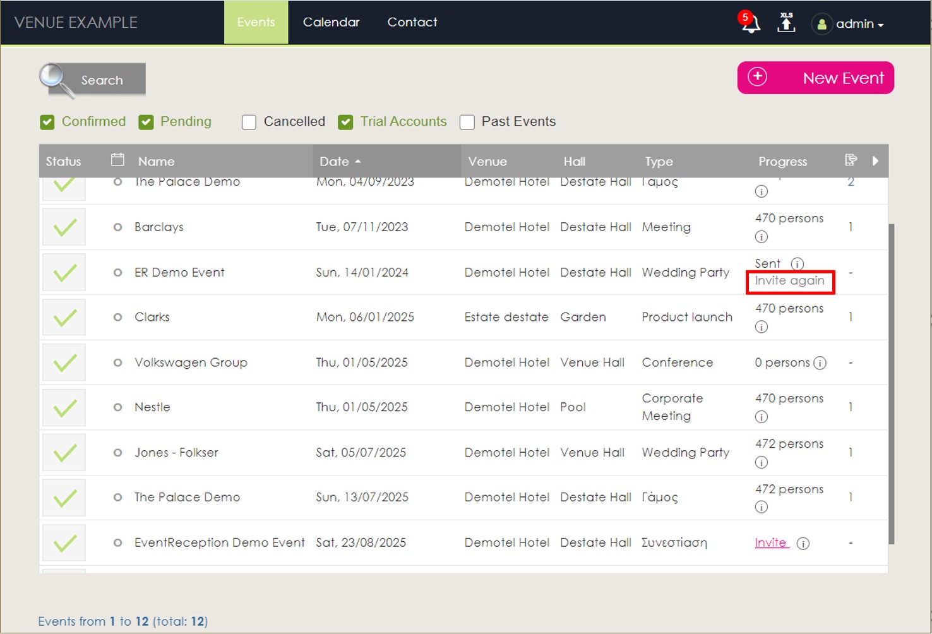Uncheck the Trial Accounts checkbox
The height and width of the screenshot is (634, 932).
[x=345, y=122]
